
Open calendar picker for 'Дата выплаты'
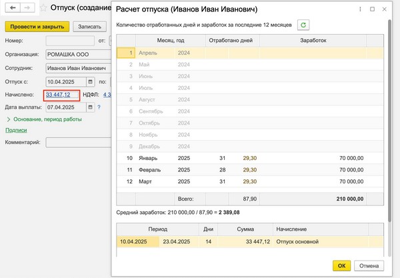tap(90, 107)
